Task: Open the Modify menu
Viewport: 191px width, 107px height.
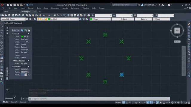Action: (65, 8)
